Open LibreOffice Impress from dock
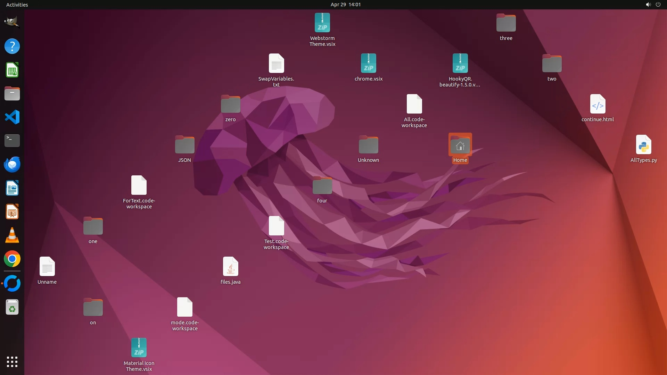Image resolution: width=667 pixels, height=375 pixels. pyautogui.click(x=12, y=212)
